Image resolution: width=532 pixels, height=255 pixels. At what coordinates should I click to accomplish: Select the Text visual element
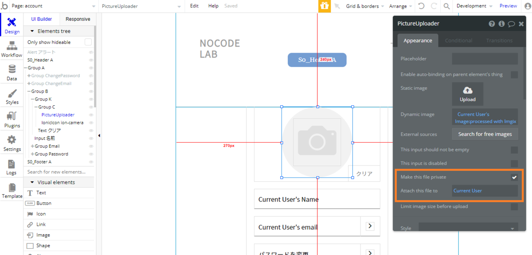coord(41,193)
